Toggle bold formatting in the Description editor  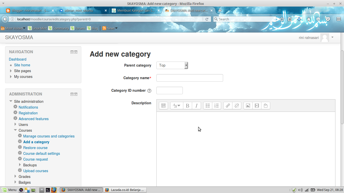[187, 106]
